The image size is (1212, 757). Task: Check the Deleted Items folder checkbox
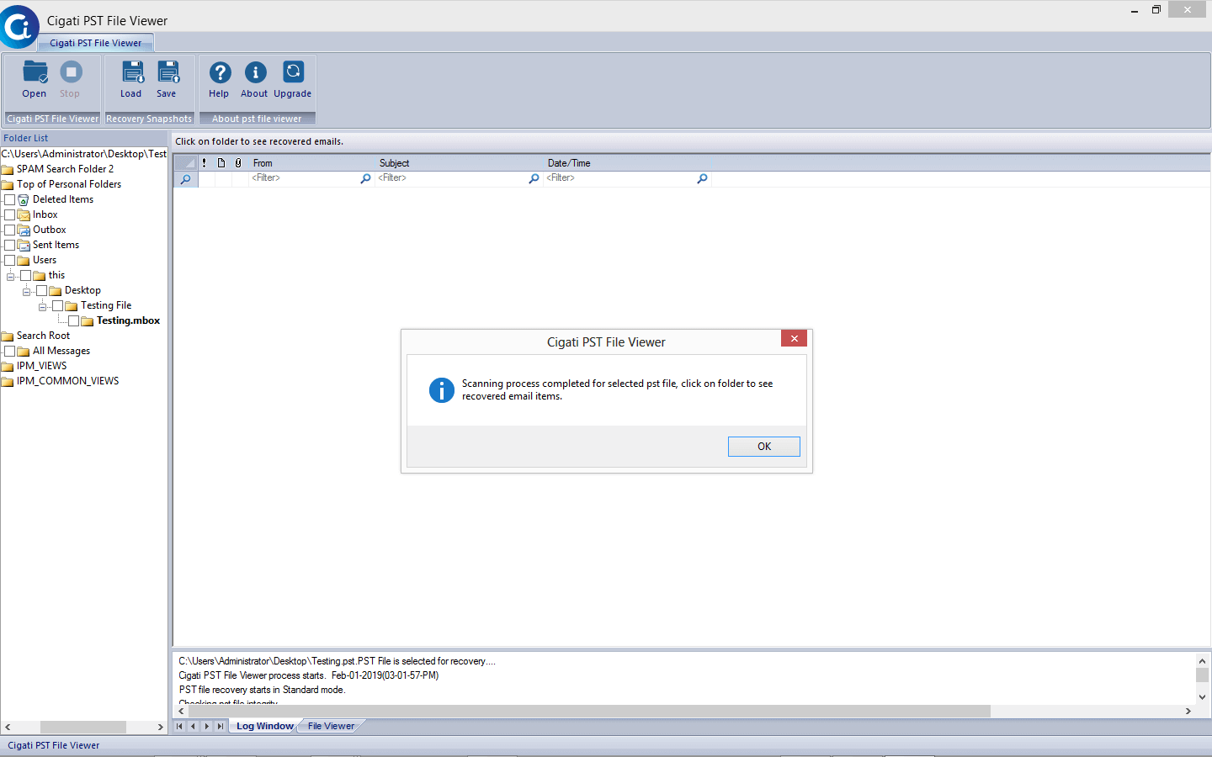click(x=10, y=199)
